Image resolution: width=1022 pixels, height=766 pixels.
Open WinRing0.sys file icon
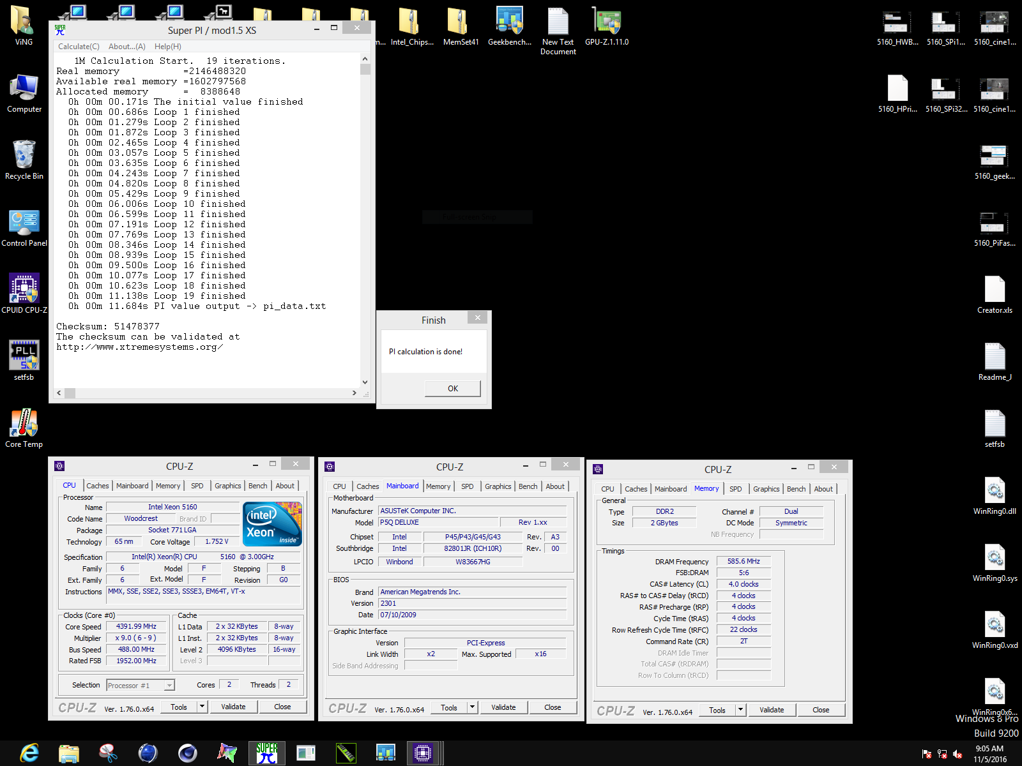(x=995, y=562)
